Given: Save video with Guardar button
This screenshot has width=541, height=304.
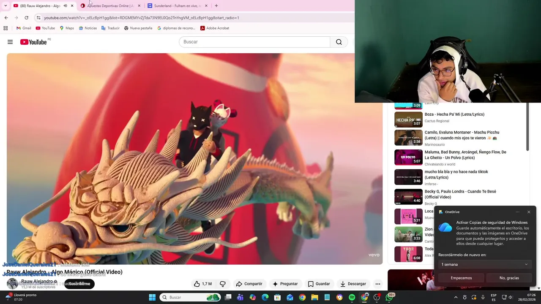Looking at the screenshot, I should point(319,284).
